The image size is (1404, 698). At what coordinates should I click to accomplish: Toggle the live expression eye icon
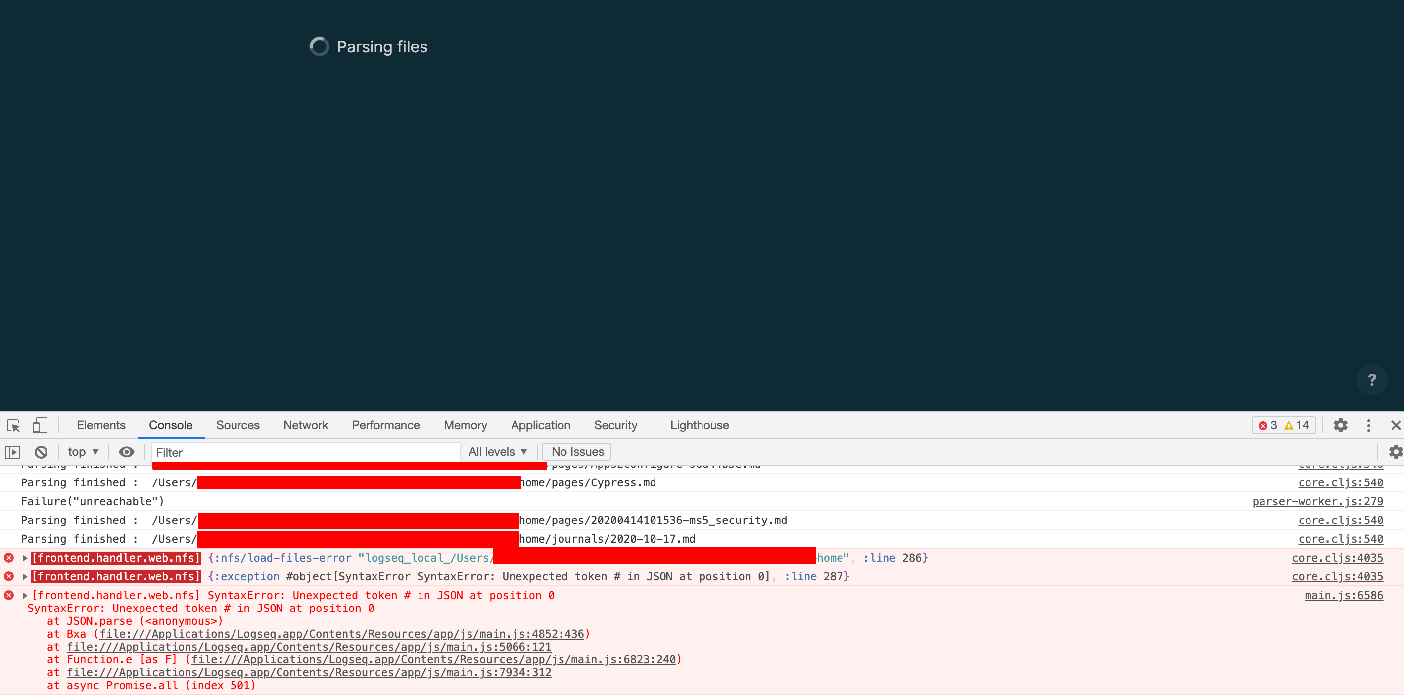[x=127, y=452]
